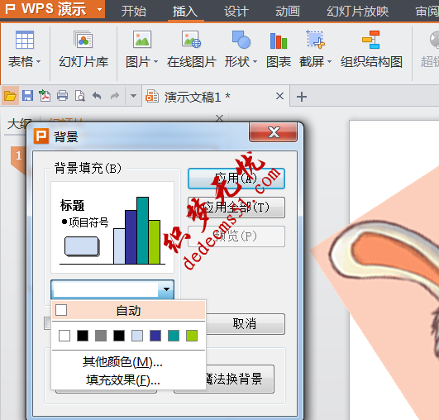Switch to the 插入 ribbon tab

(185, 12)
